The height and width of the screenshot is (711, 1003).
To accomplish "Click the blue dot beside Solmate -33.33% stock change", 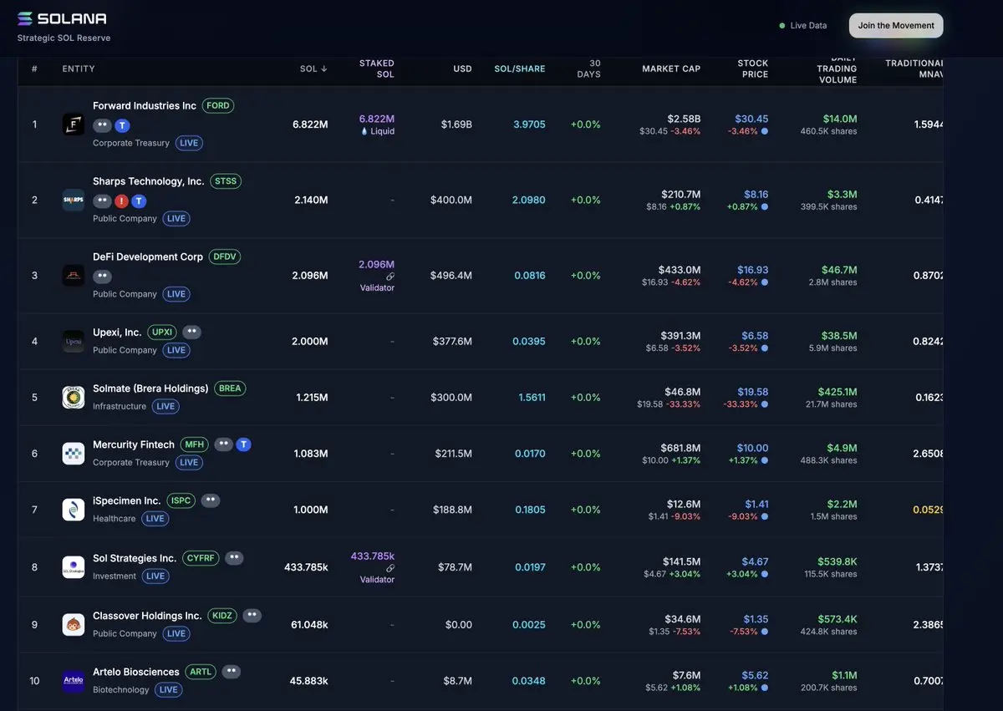I will (765, 404).
